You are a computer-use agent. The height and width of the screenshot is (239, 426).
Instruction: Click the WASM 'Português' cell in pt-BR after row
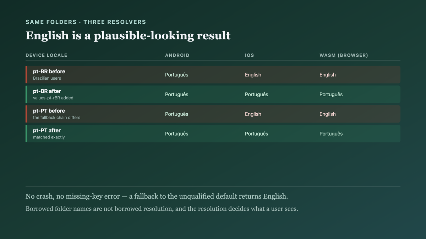tap(331, 95)
